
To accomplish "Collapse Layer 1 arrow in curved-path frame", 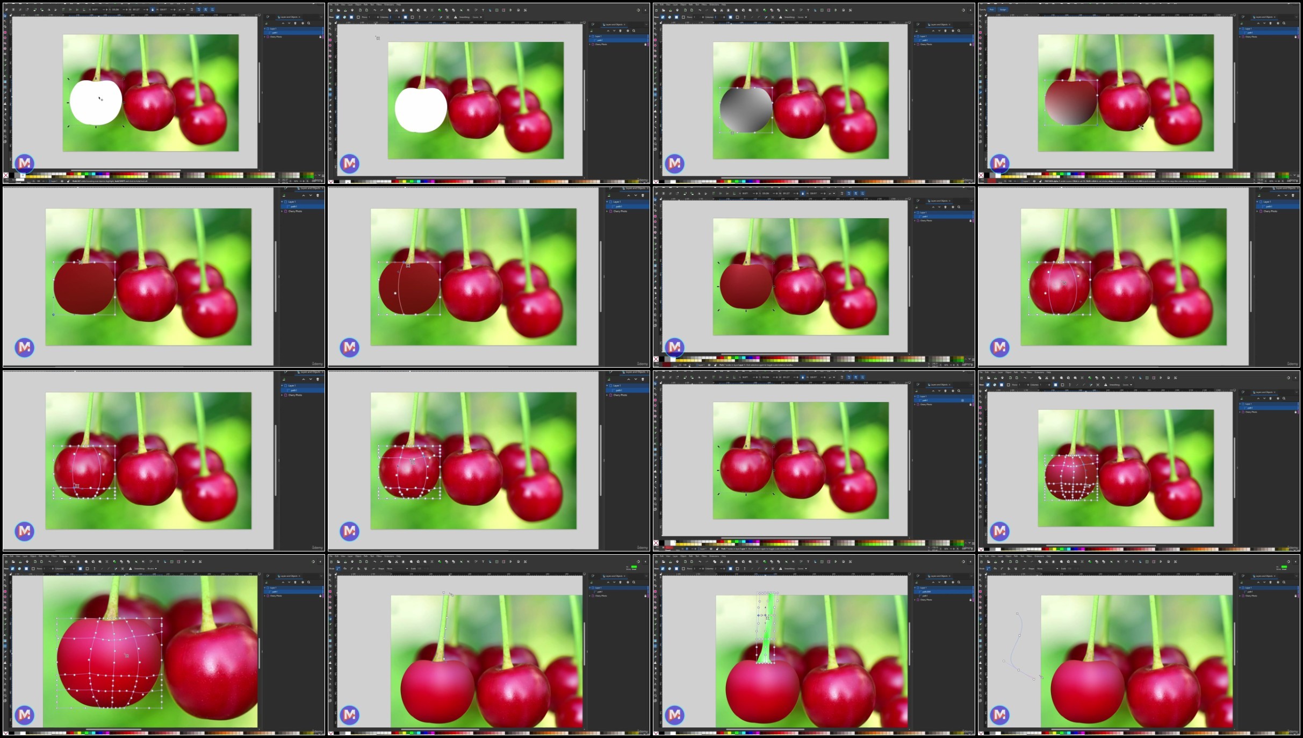I will click(x=1240, y=587).
